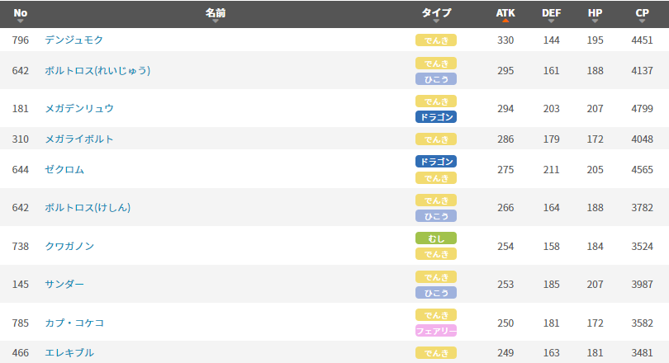Click the green むし type badge
669x363 pixels.
436,238
